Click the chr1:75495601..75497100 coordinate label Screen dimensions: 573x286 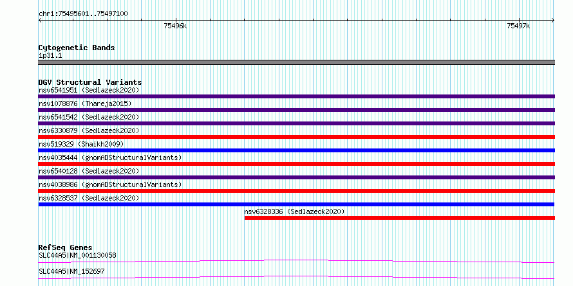[83, 14]
